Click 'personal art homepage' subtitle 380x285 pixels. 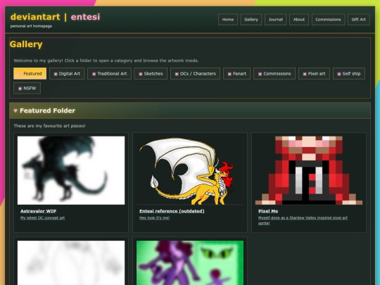31,26
